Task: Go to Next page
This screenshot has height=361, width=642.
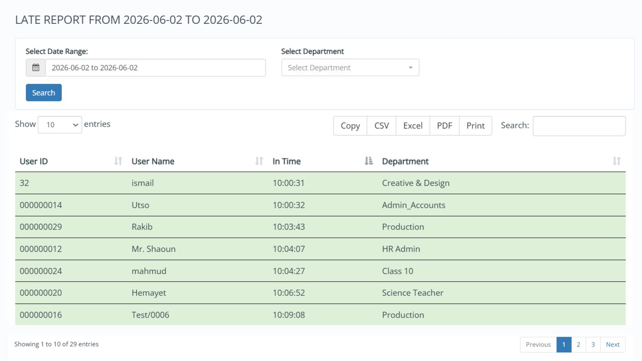Action: [613, 344]
